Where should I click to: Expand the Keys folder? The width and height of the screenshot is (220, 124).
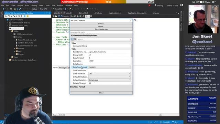(14, 51)
